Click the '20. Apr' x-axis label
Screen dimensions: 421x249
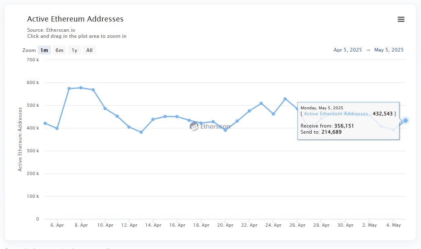[225, 225]
